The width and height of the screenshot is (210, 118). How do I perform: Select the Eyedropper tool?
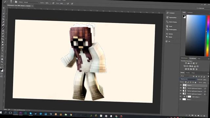point(3,22)
